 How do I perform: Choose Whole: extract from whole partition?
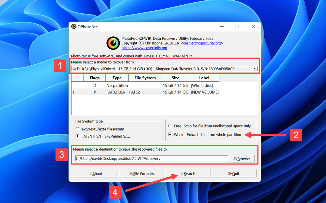[170, 135]
